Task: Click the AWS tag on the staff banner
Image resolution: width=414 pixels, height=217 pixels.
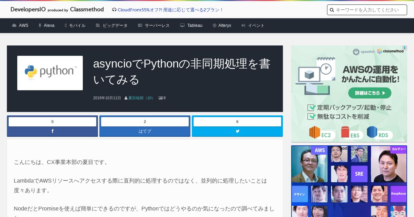Action: pos(319,150)
